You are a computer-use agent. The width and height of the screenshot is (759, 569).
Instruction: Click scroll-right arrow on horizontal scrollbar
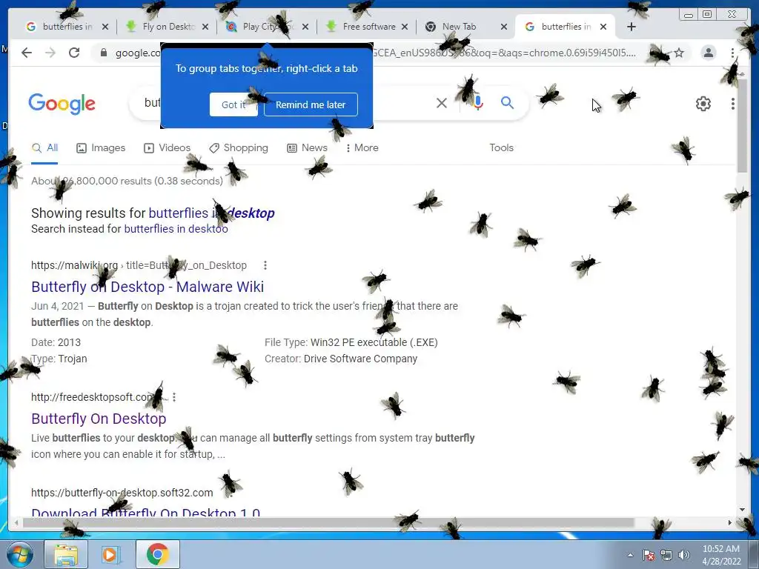(730, 522)
